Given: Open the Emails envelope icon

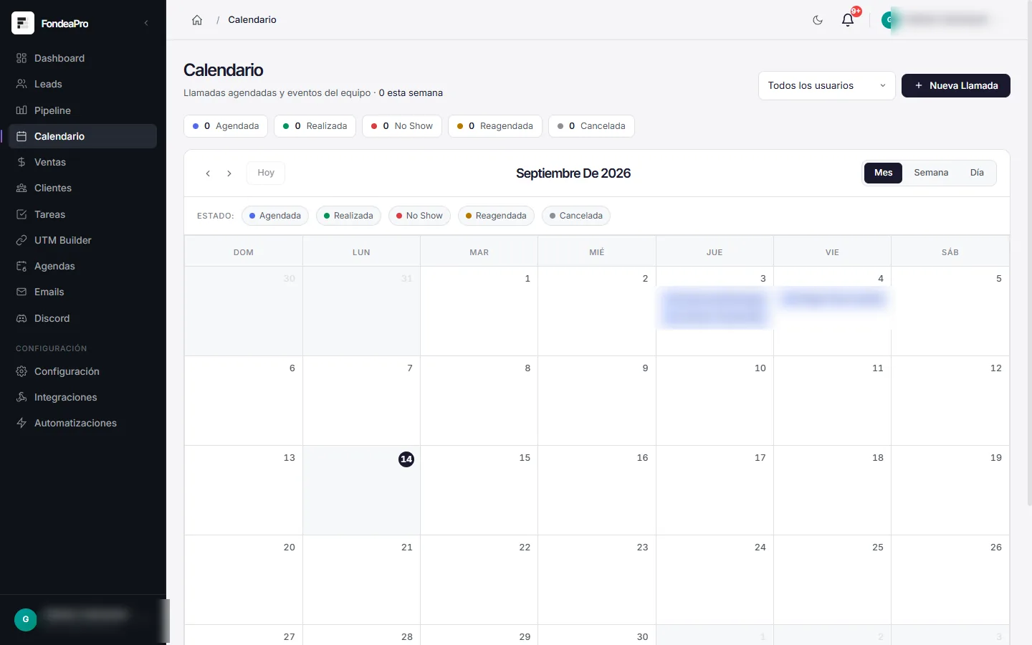Looking at the screenshot, I should (21, 292).
